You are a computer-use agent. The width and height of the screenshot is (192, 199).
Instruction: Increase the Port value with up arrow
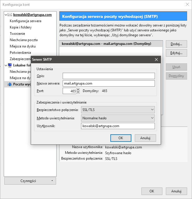click(78, 89)
